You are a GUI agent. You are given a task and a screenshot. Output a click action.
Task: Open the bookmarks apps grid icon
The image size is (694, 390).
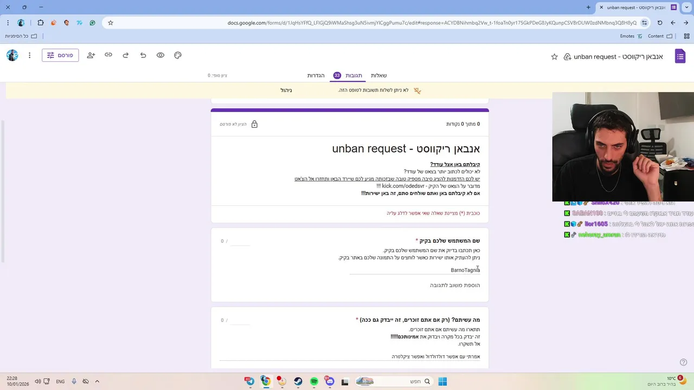(686, 36)
